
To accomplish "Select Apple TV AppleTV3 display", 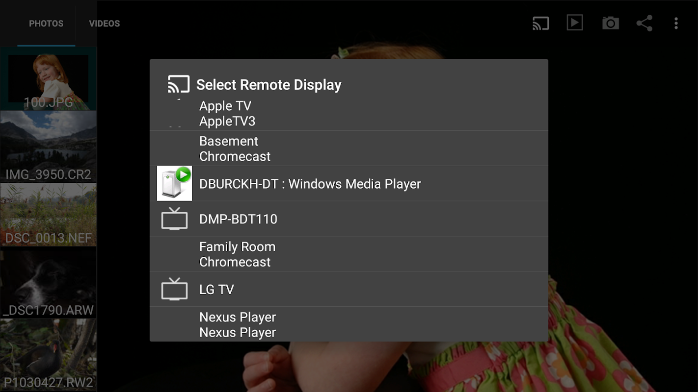I will coord(349,113).
